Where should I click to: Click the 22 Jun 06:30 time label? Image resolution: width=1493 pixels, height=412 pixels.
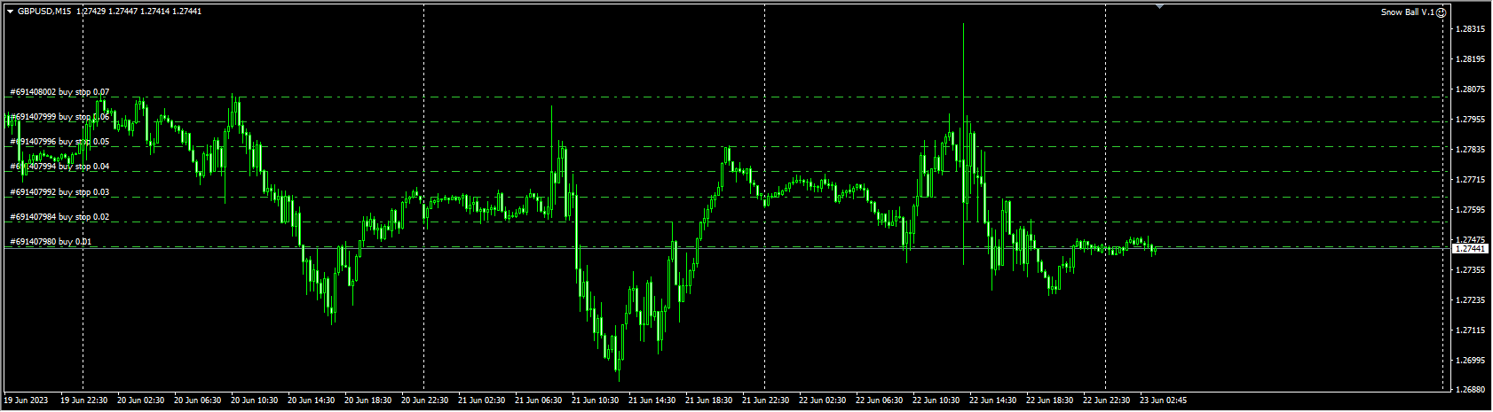(880, 400)
